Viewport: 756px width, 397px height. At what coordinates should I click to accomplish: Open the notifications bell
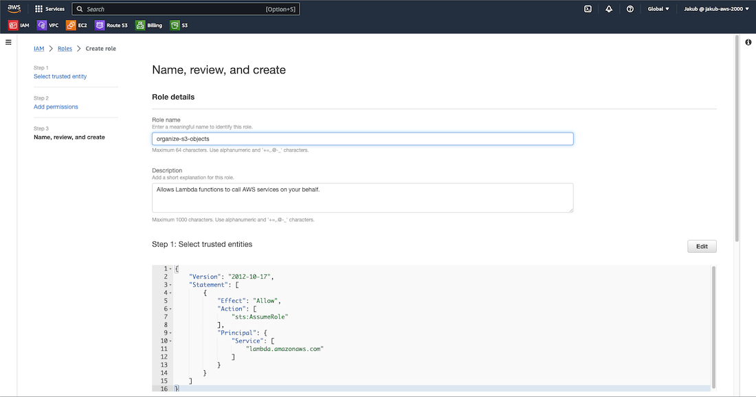609,9
